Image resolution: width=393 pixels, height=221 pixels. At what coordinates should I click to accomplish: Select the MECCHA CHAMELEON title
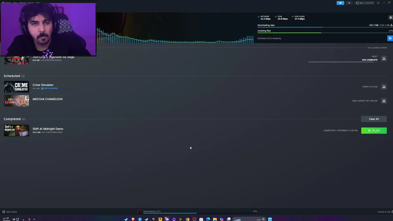pyautogui.click(x=48, y=99)
